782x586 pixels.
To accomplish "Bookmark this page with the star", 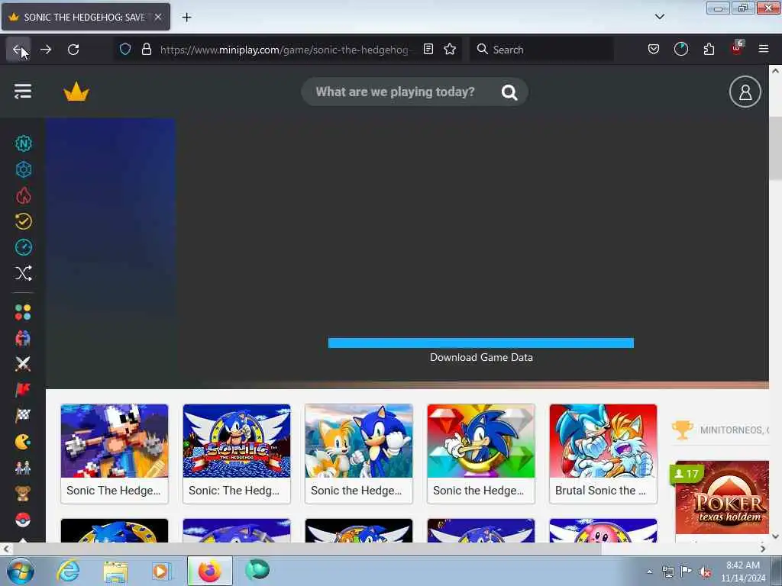I will tap(450, 49).
